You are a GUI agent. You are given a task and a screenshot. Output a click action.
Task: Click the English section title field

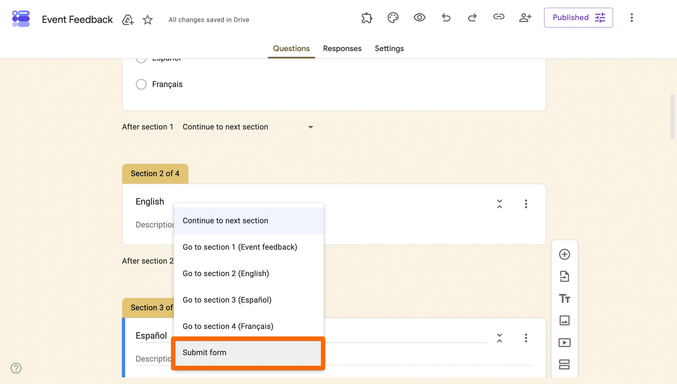[x=150, y=202]
